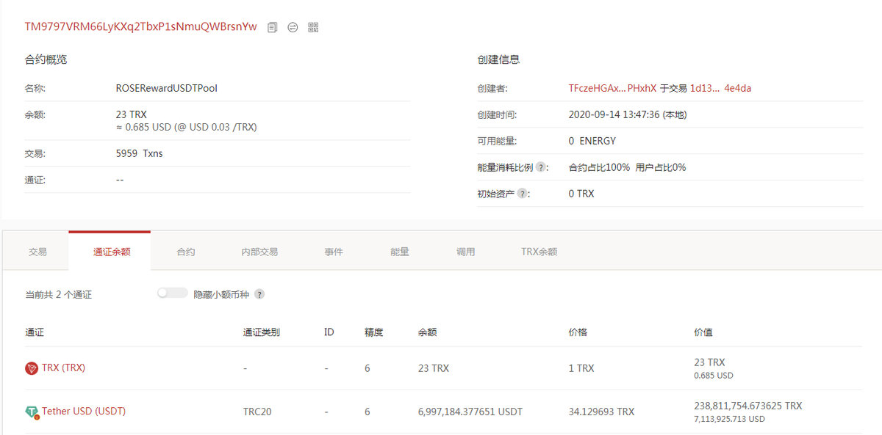The height and width of the screenshot is (435, 882).
Task: Copy the contract address with copy icon
Action: pos(273,27)
